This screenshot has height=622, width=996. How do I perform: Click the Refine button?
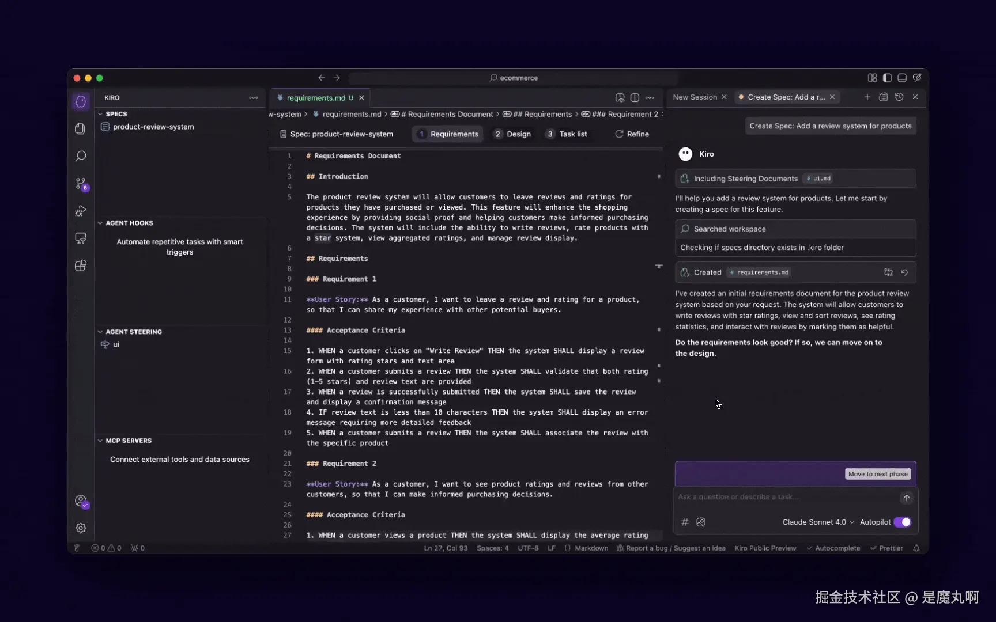click(632, 134)
